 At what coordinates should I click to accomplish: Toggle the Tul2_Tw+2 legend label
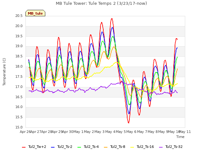(37, 147)
